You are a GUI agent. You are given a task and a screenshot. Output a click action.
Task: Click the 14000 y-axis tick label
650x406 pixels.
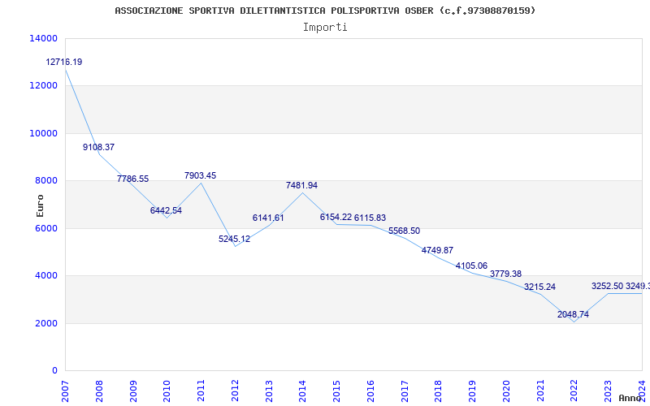[43, 38]
